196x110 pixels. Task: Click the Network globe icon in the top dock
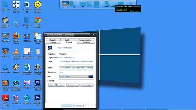73,4
